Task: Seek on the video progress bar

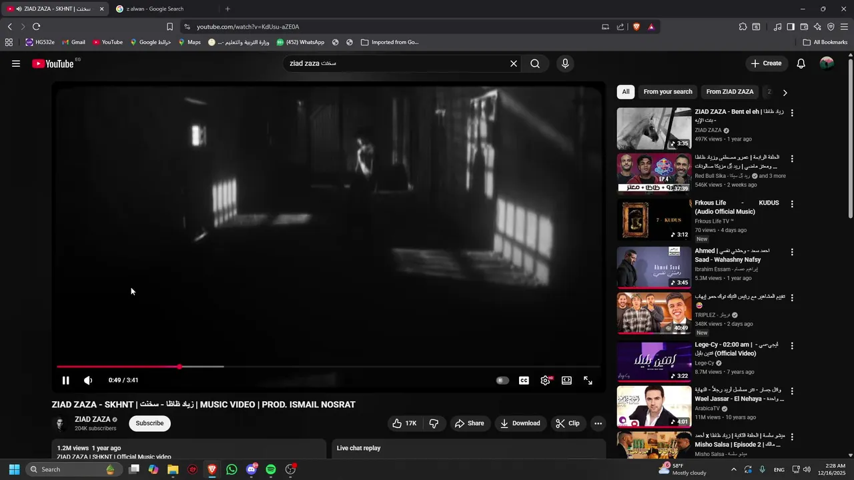Action: (328, 367)
